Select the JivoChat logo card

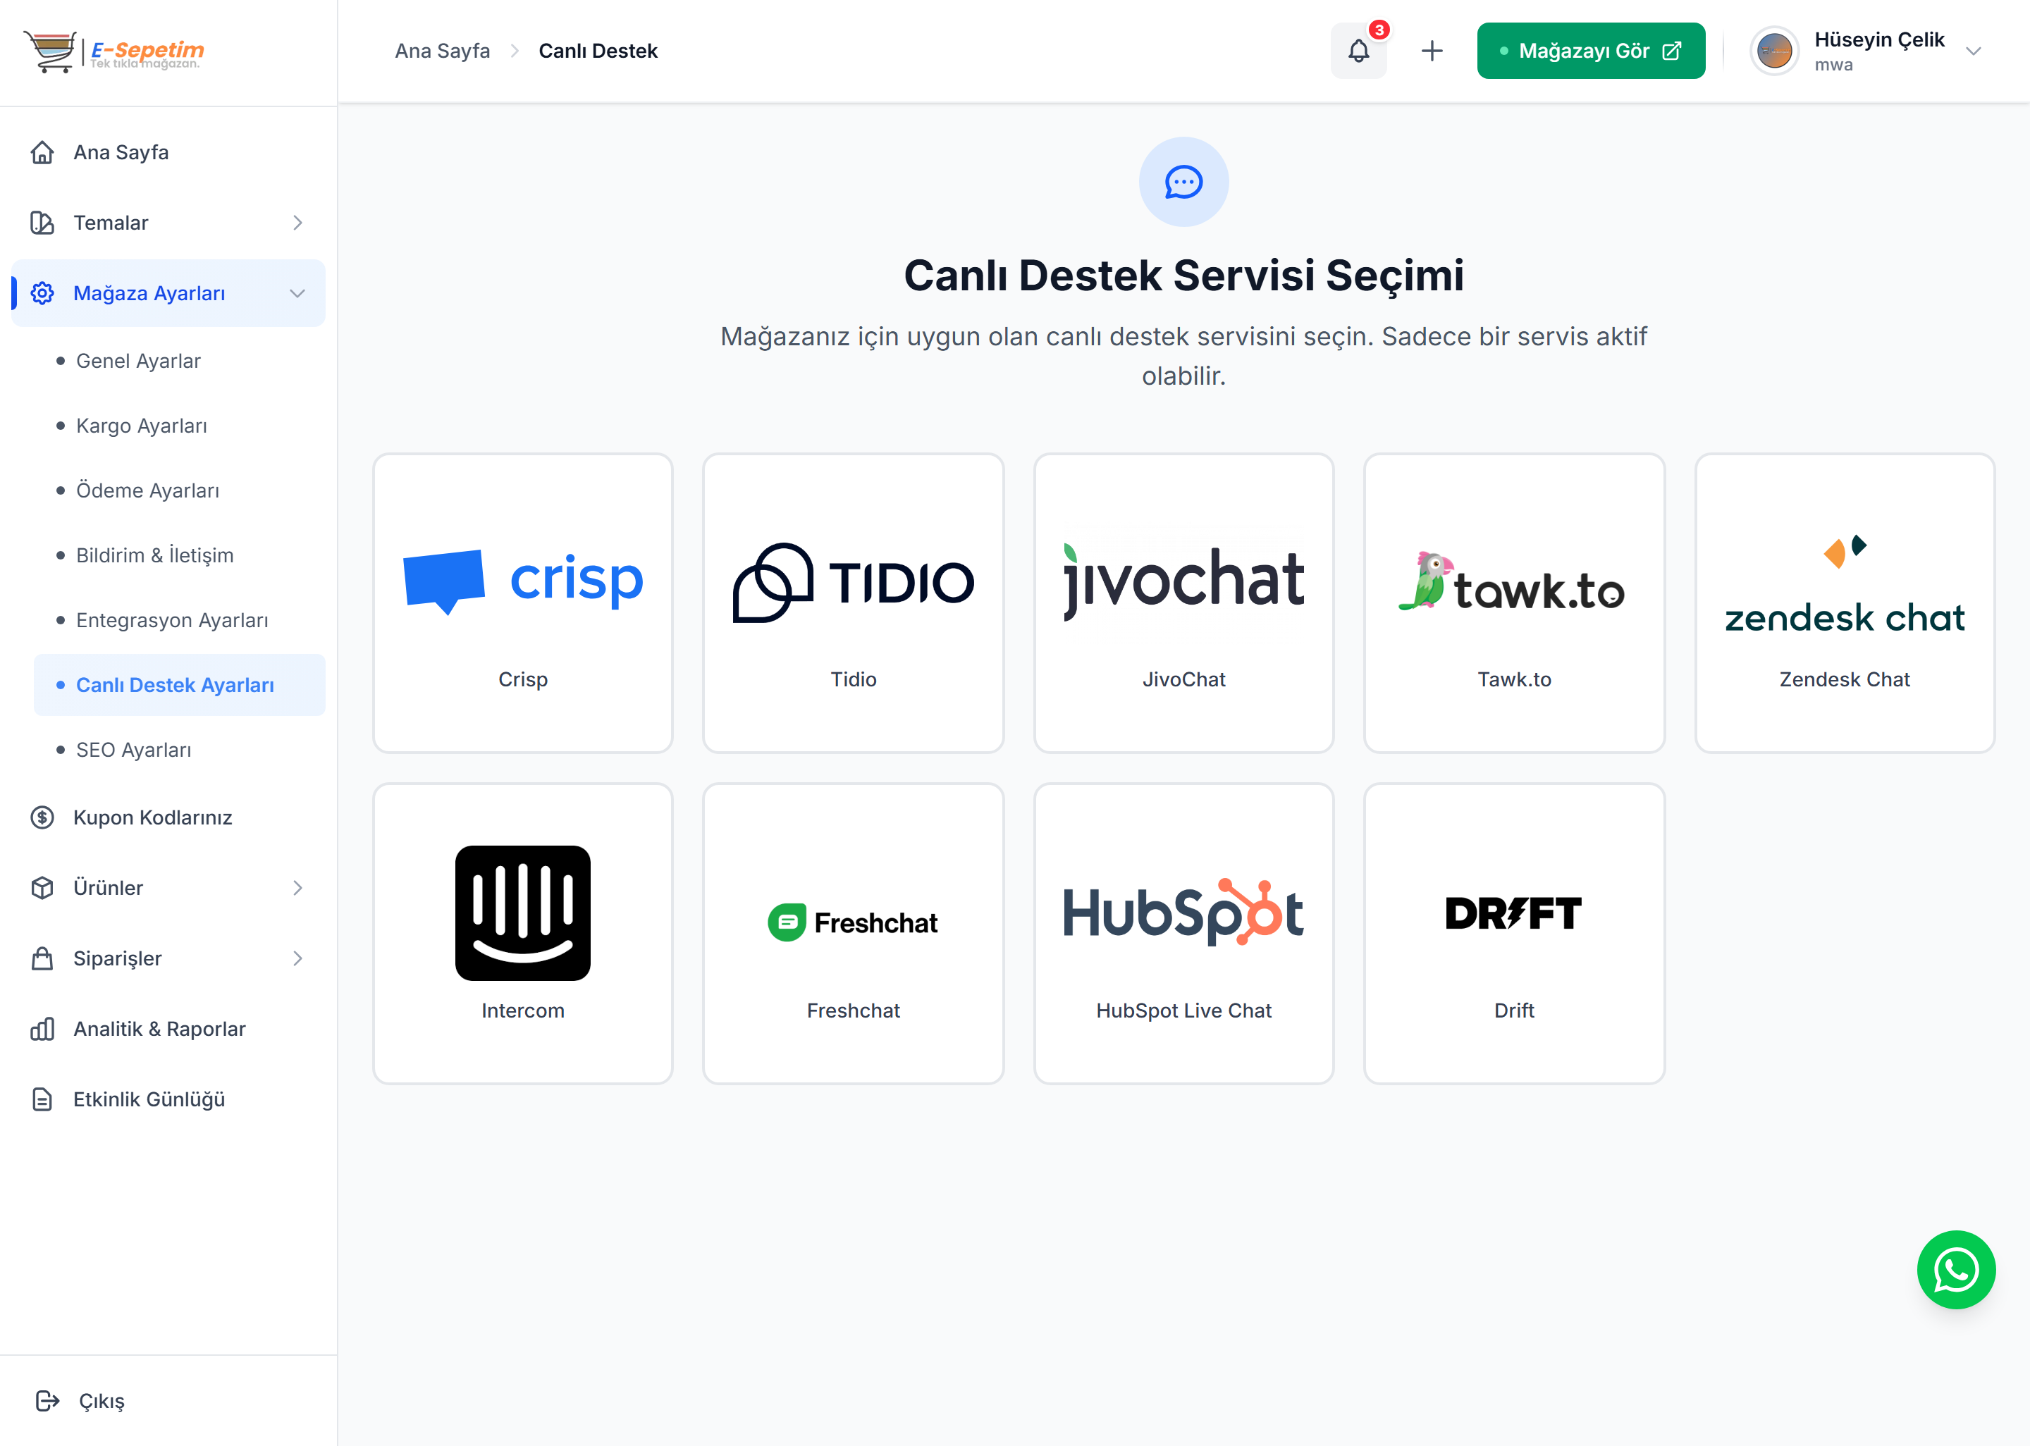pos(1183,602)
